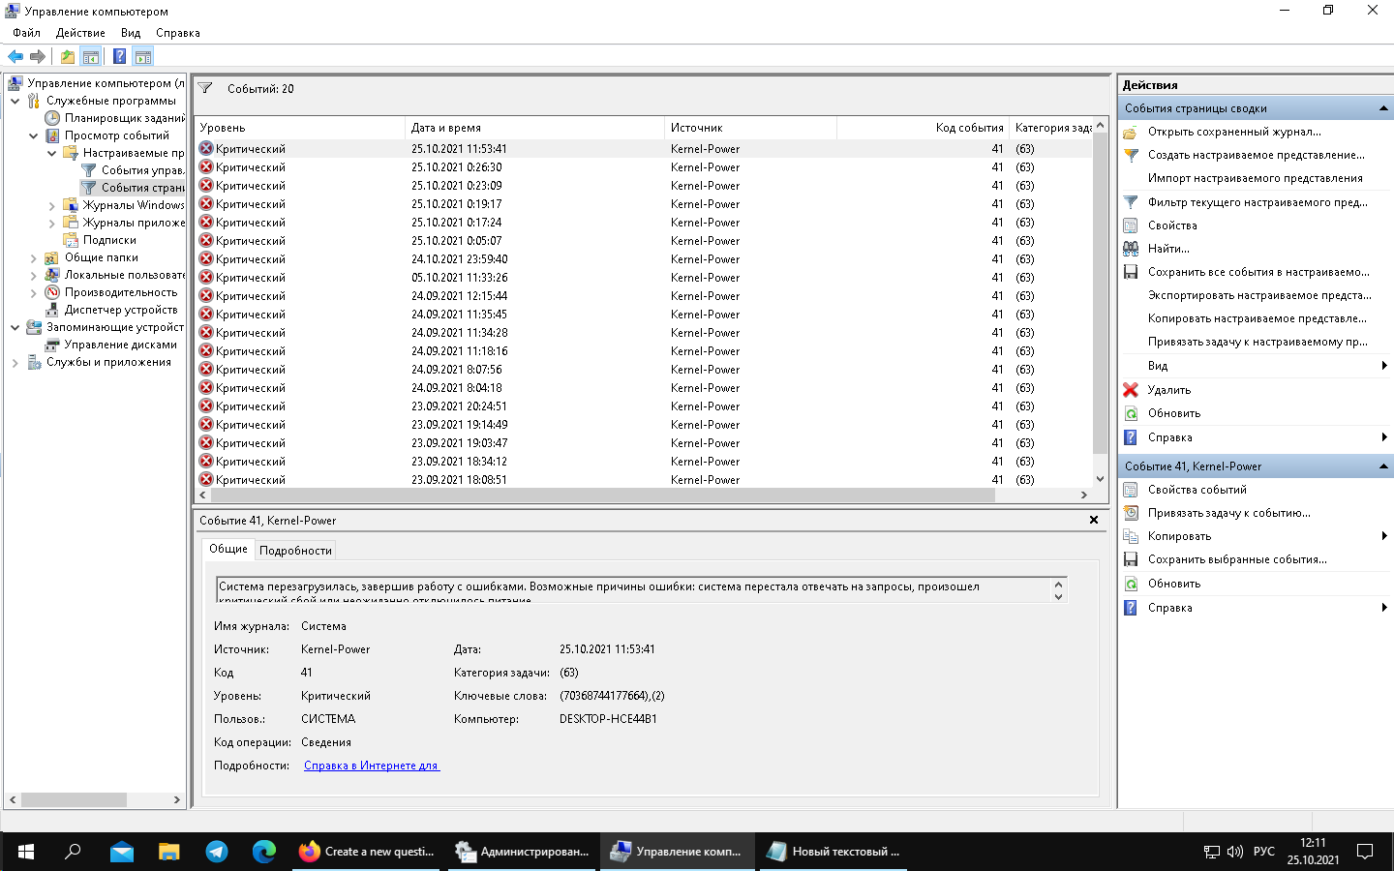Image resolution: width=1394 pixels, height=871 pixels.
Task: Open the Mail app from the taskbar
Action: (x=122, y=852)
